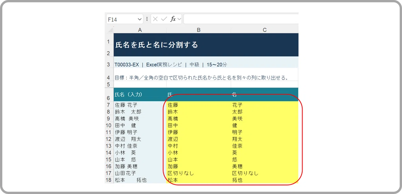Select row 14 header

pos(110,153)
